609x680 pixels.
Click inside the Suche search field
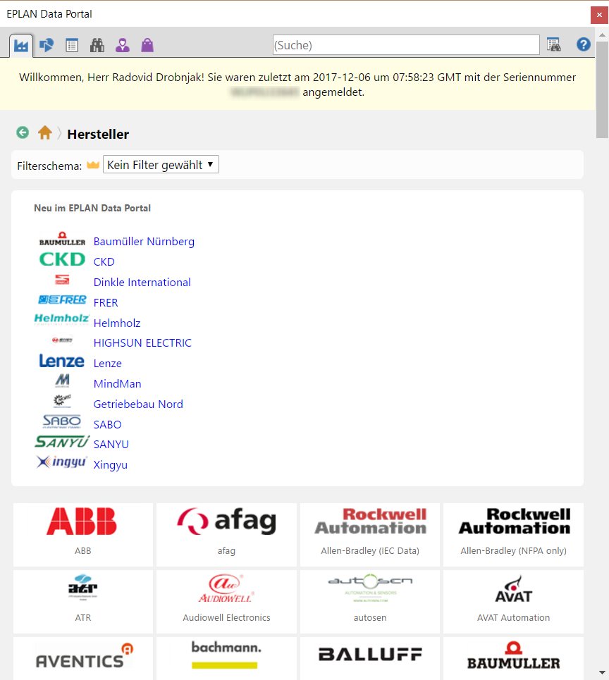coord(407,44)
